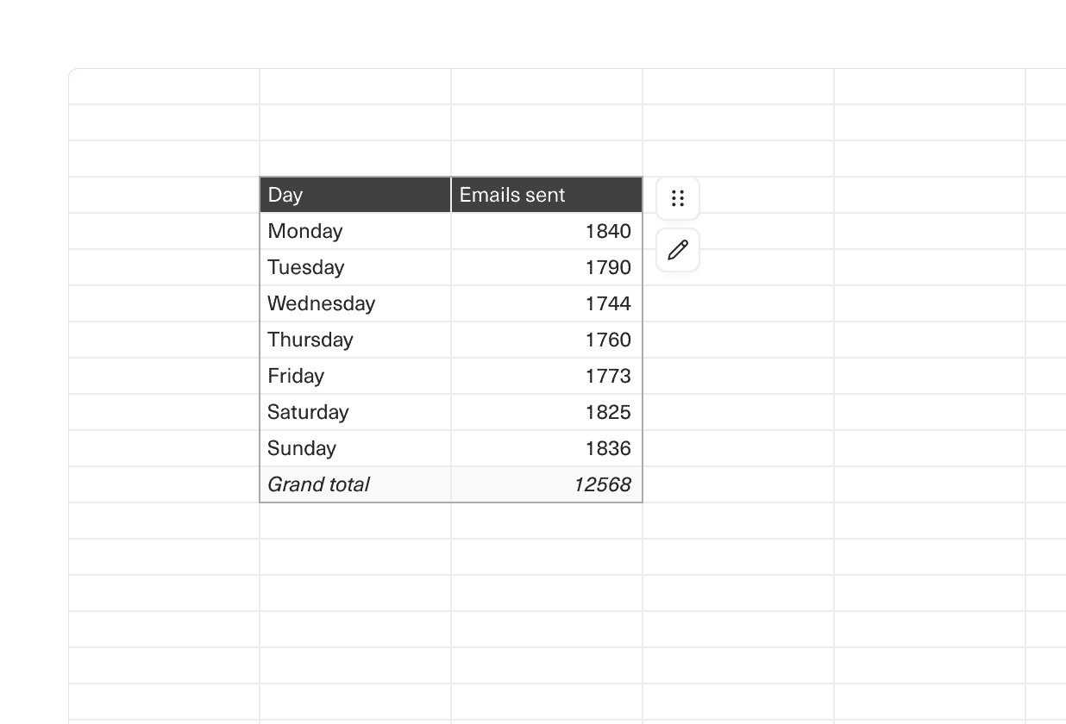Open the pencil edit icon next to the table
This screenshot has height=724, width=1066.
tap(678, 250)
